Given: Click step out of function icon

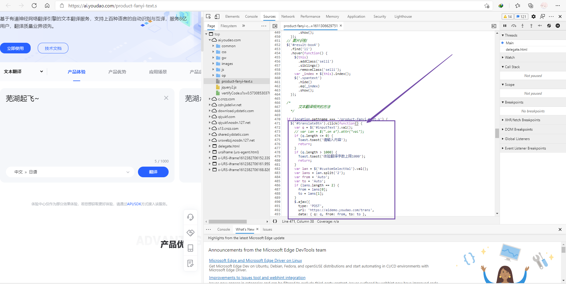Looking at the screenshot, I should [x=531, y=26].
